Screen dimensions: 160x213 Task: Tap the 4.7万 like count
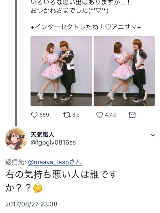111,115
